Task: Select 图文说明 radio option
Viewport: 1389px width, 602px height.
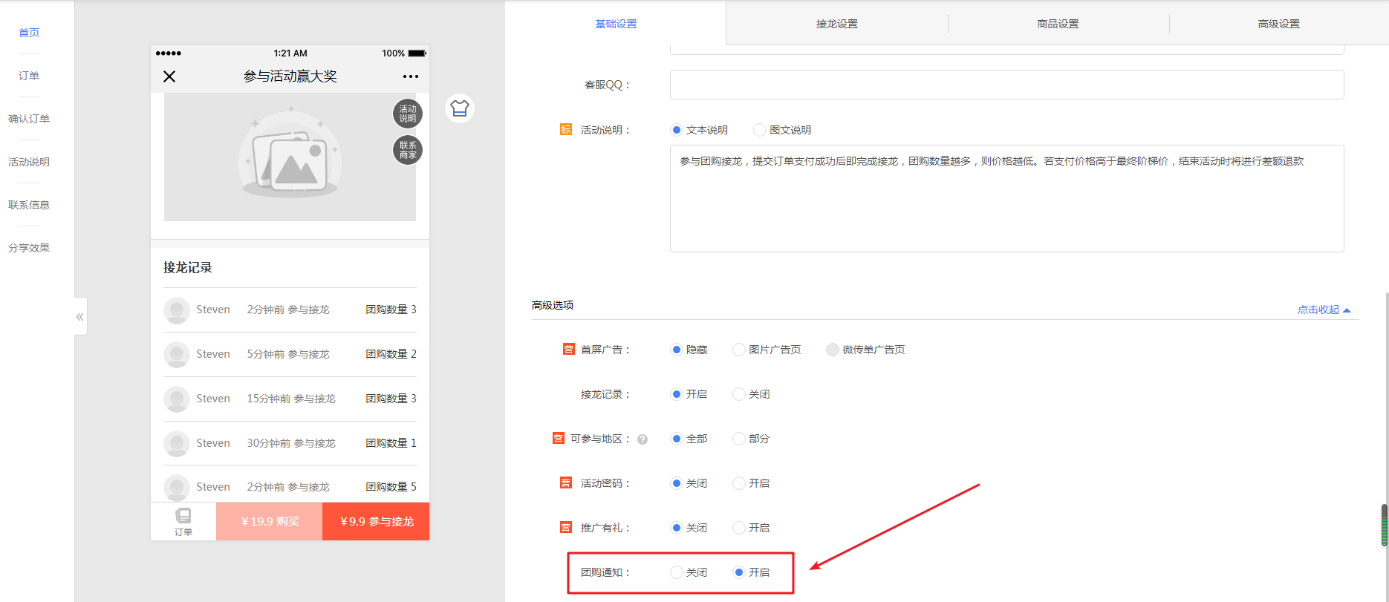Action: (760, 130)
